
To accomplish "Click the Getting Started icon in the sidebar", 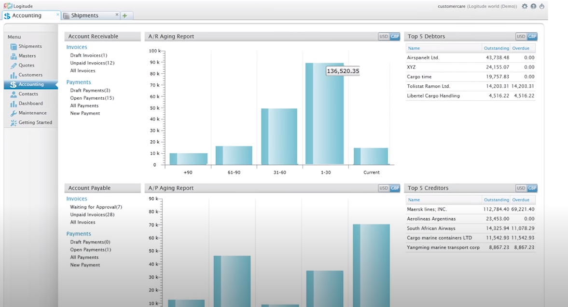I will (14, 123).
